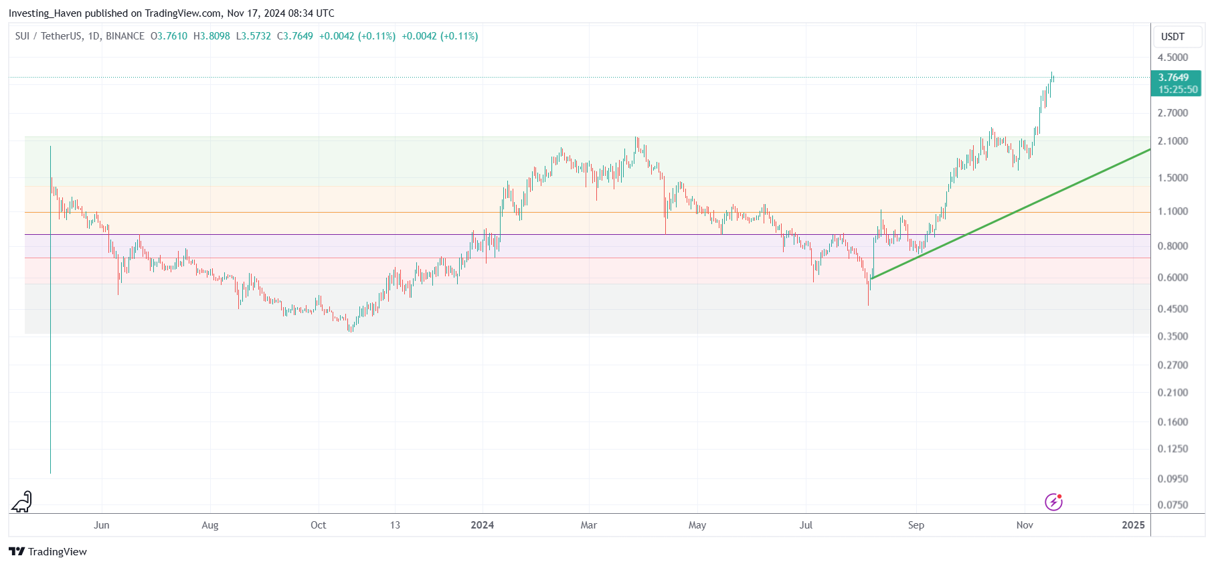
Task: Click the 0.1600 price axis label
Action: pos(1173,422)
